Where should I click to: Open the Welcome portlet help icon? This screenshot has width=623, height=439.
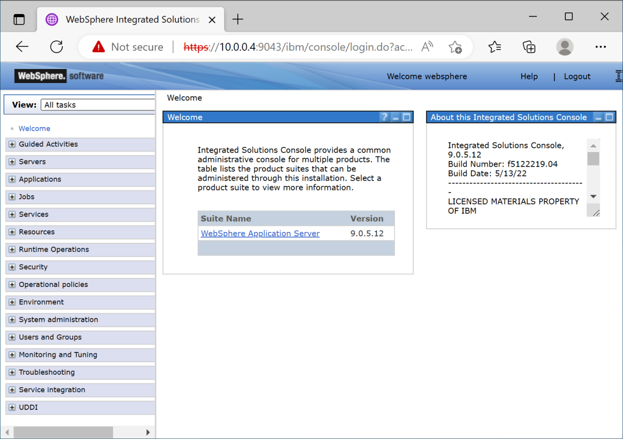tap(384, 117)
